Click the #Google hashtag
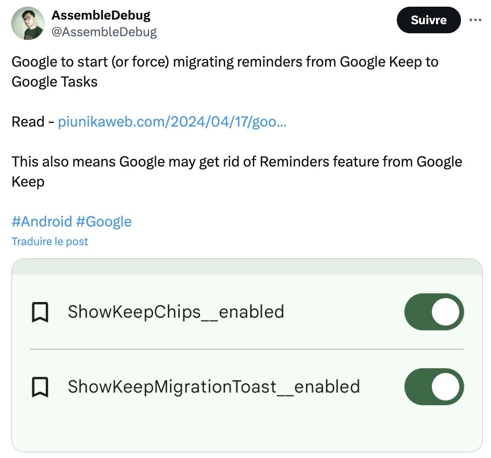The height and width of the screenshot is (458, 491). [104, 222]
